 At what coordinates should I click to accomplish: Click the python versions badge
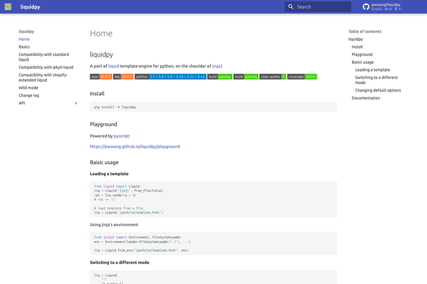point(170,77)
